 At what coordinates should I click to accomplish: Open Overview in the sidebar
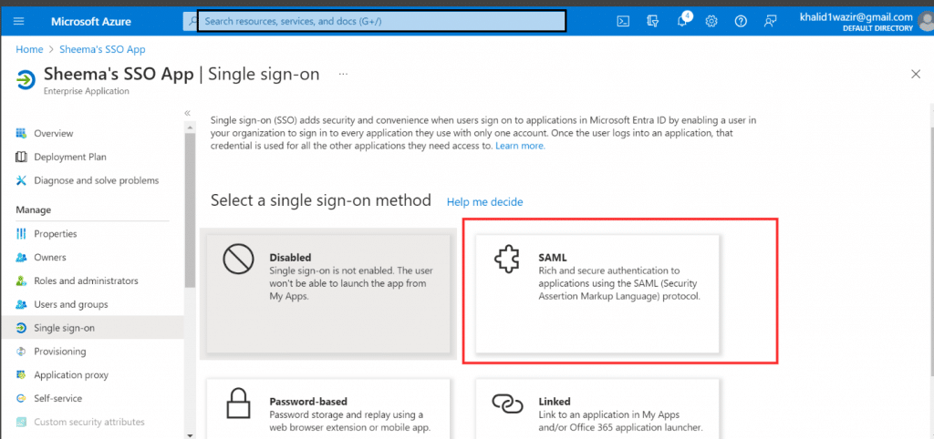coord(54,133)
